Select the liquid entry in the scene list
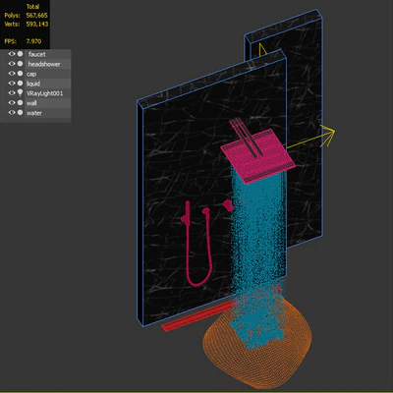The image size is (393, 393). (47, 84)
